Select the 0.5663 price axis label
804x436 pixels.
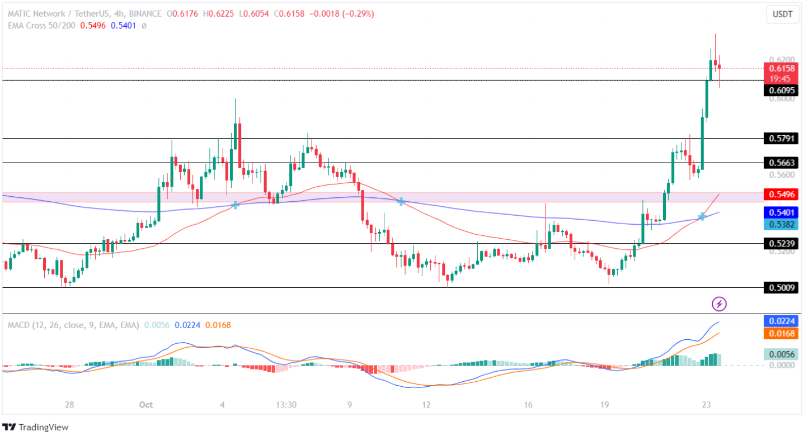[781, 163]
